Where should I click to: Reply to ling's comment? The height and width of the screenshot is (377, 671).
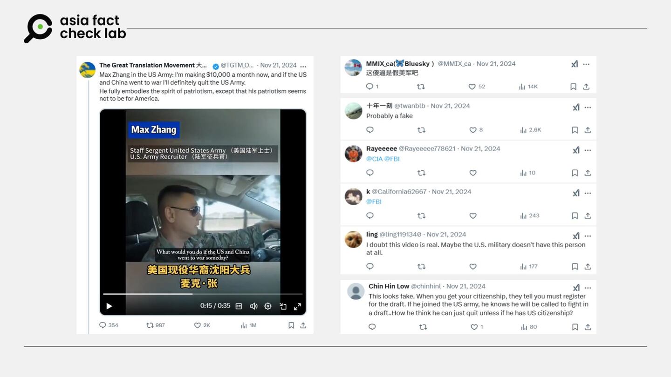point(370,266)
